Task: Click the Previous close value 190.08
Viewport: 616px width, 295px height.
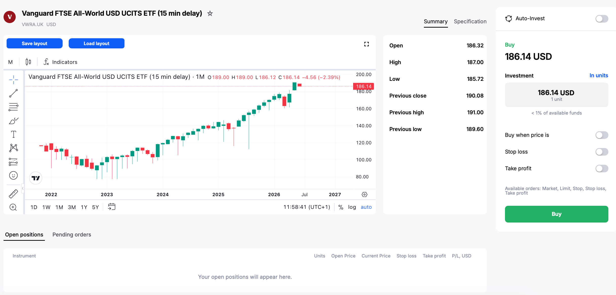Action: tap(475, 96)
